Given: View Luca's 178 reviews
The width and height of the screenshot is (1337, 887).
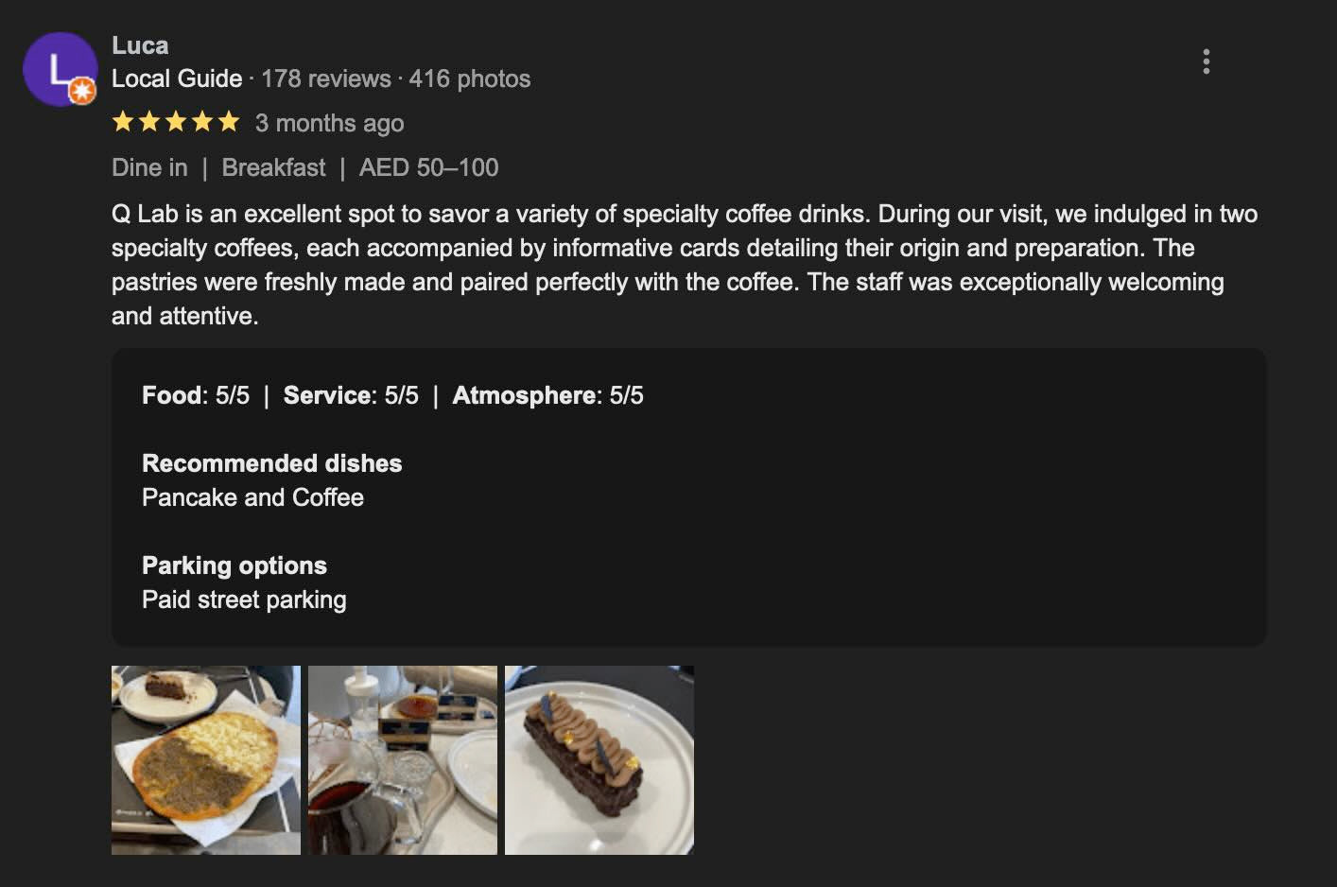Looking at the screenshot, I should (x=325, y=78).
